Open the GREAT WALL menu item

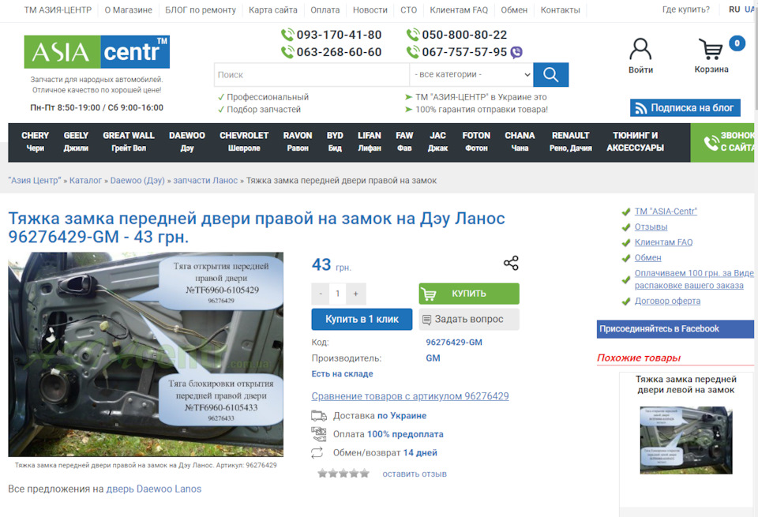tap(129, 141)
